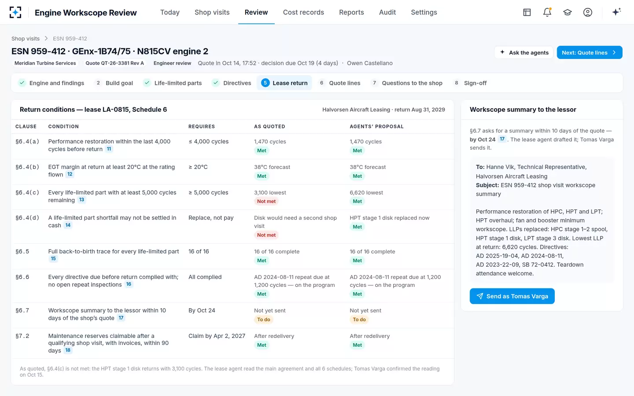Switch to Shop visits tab
The width and height of the screenshot is (634, 396).
(x=212, y=12)
